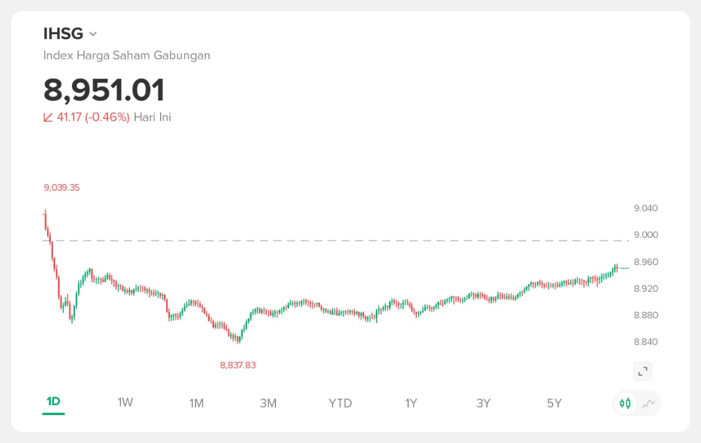Screen dimensions: 701x443
Task: Click the 9,039.35 day-high label
Action: 62,187
